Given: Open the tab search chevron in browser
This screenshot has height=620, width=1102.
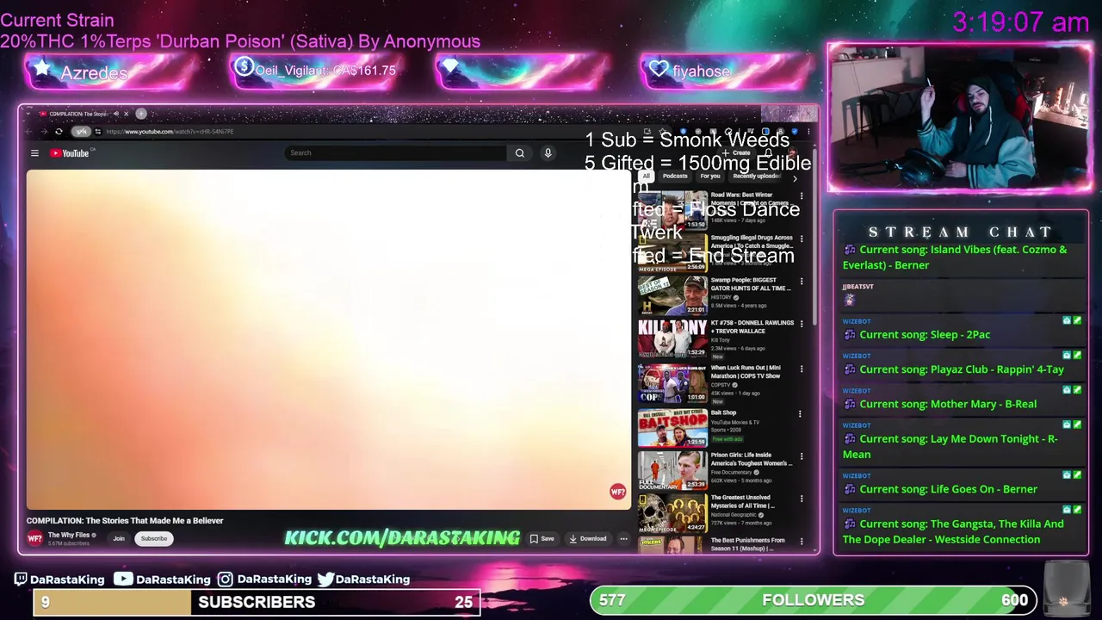Looking at the screenshot, I should click(x=28, y=114).
